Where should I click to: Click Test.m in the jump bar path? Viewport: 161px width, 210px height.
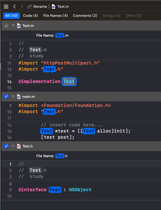63,6
